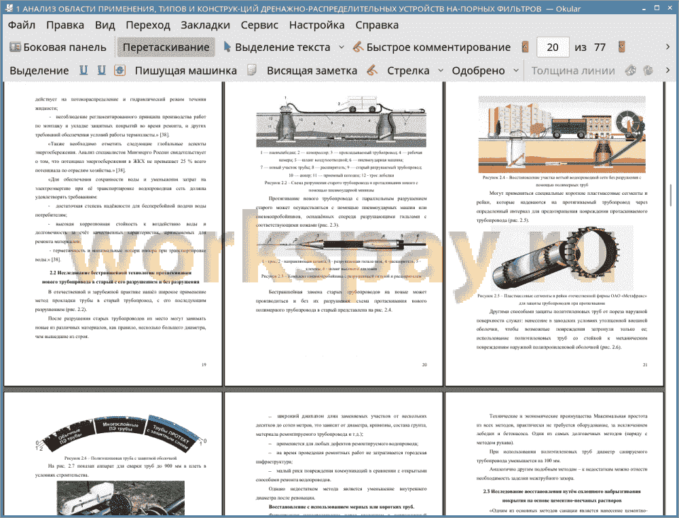Image resolution: width=679 pixels, height=518 pixels.
Task: Close the Okular window
Action: [x=669, y=7]
